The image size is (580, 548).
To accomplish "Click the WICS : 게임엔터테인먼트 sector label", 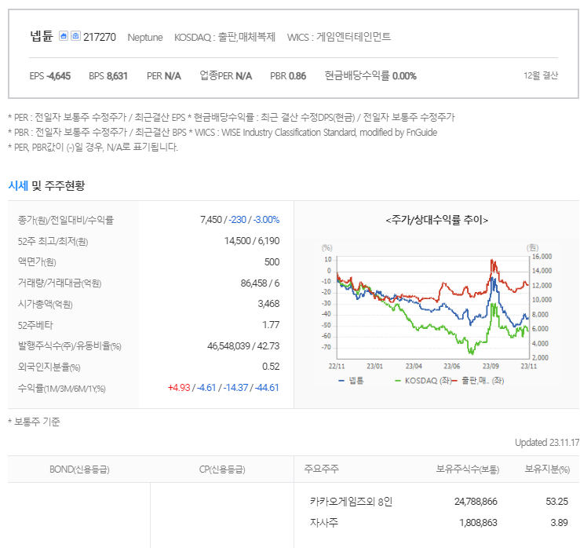I will pyautogui.click(x=339, y=37).
